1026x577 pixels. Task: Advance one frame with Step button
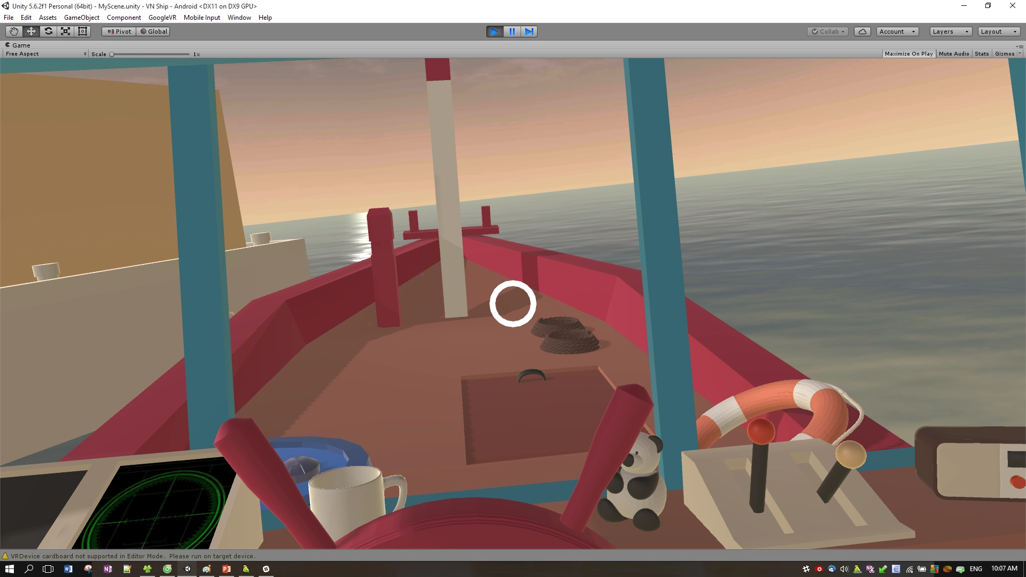529,32
